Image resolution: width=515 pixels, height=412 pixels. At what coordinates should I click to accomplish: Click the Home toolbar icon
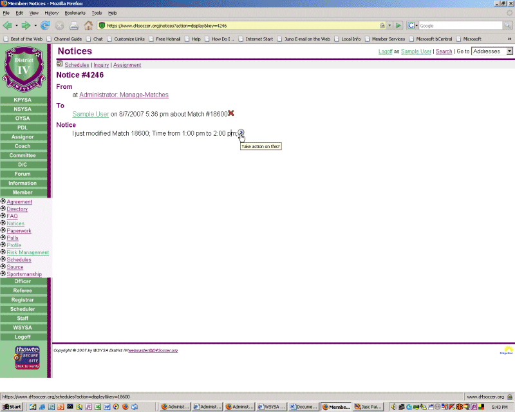point(88,26)
